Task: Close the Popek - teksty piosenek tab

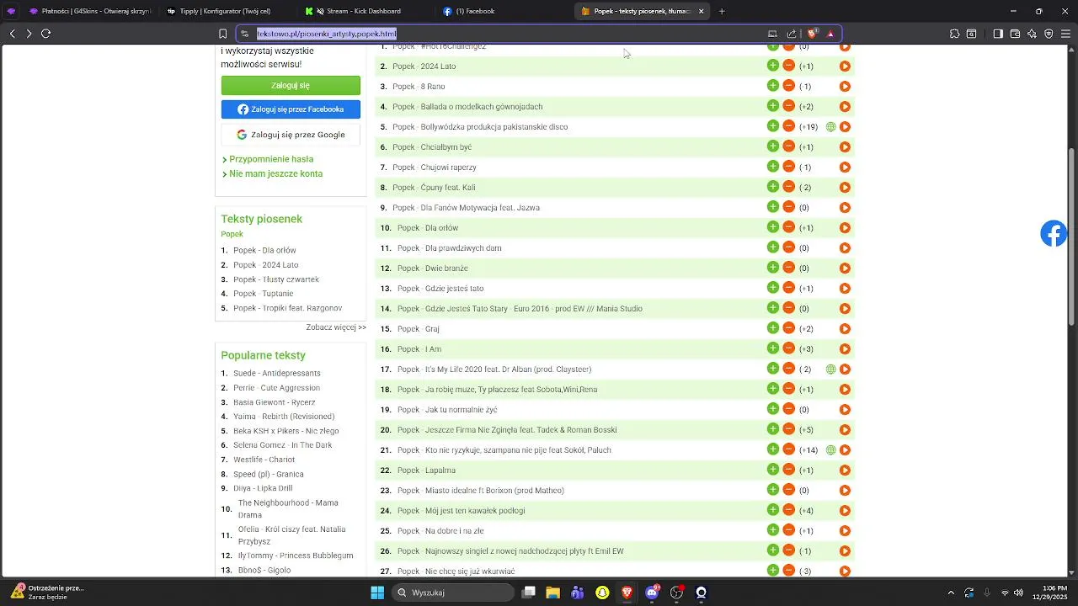Action: click(701, 11)
